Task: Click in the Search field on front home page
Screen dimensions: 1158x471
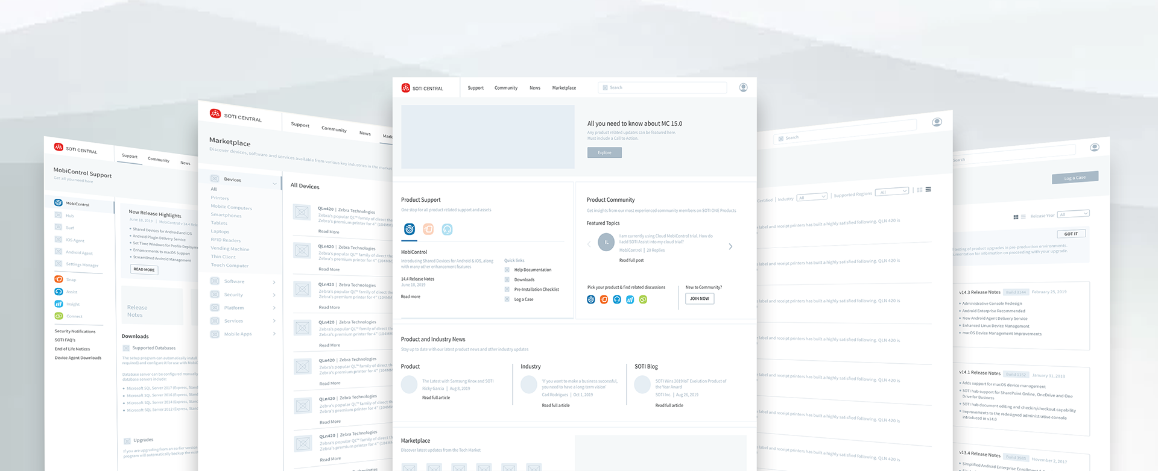Action: [x=662, y=88]
